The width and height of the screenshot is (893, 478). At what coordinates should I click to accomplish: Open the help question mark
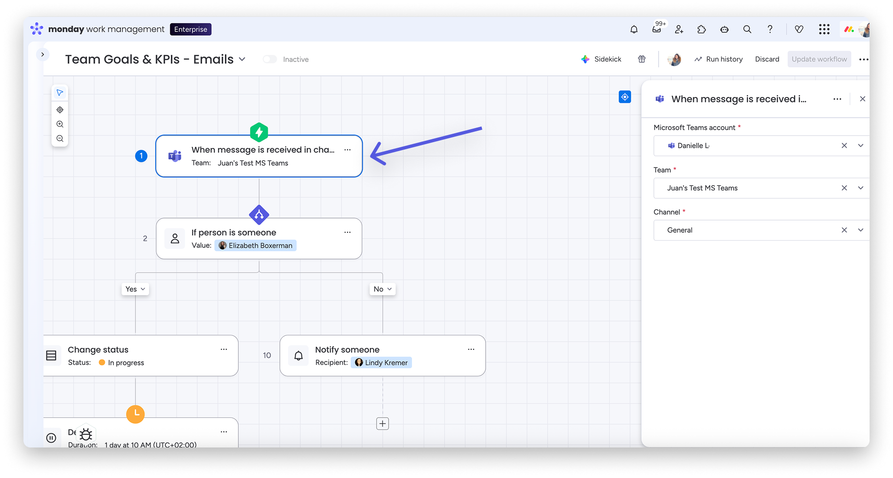click(x=770, y=29)
